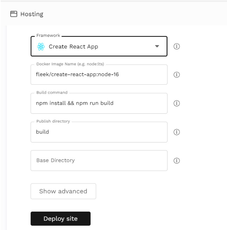
Task: Expand the Framework dropdown arrow
Action: click(x=157, y=46)
